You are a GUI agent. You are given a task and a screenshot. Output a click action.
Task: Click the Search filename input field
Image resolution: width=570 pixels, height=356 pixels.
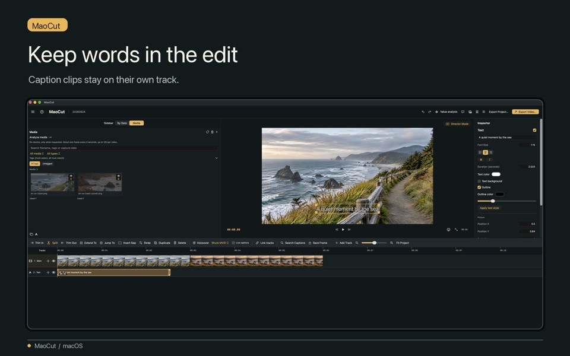pyautogui.click(x=123, y=148)
